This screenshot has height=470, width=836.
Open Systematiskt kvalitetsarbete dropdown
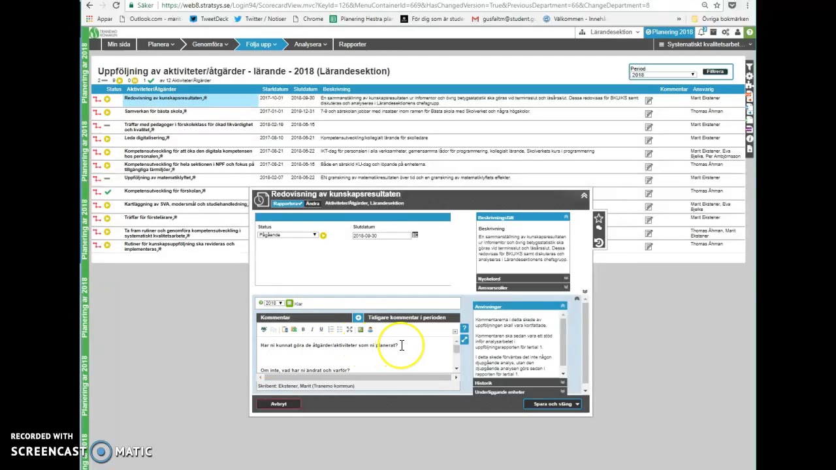pos(705,44)
